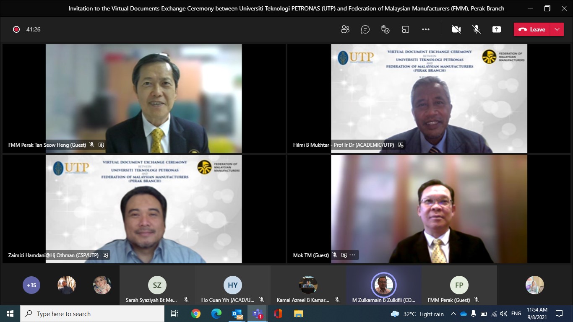Click the Windows search box
Viewport: 573px width, 322px height.
(92, 314)
